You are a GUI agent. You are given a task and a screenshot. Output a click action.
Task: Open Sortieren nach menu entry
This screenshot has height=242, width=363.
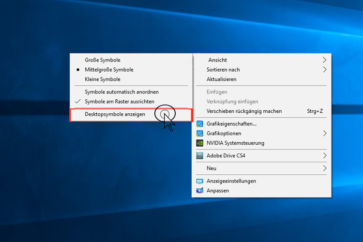point(261,70)
